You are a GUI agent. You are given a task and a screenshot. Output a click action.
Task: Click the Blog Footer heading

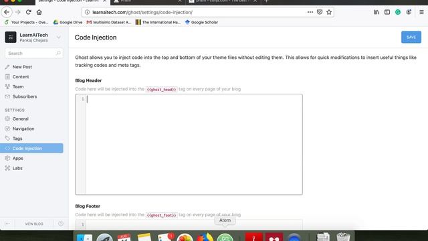point(88,206)
